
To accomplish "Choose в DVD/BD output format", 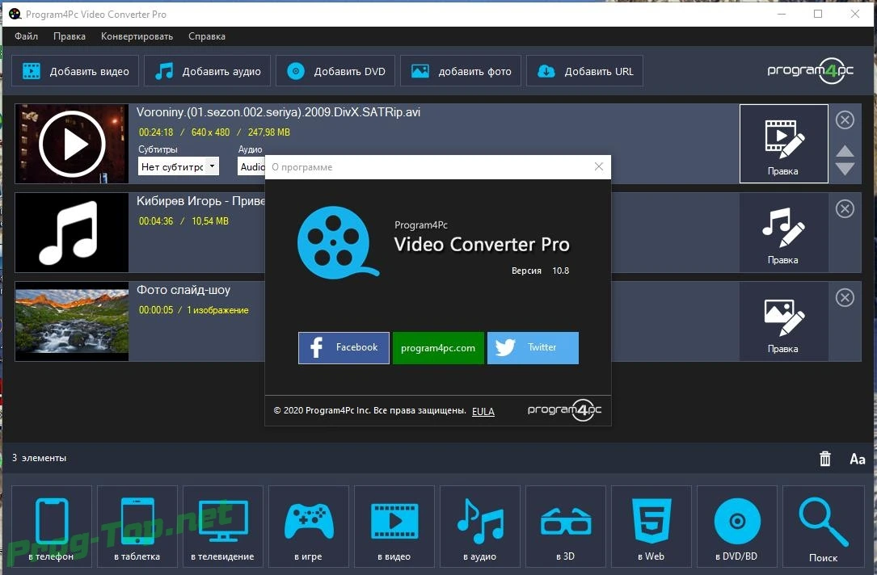I will (736, 527).
